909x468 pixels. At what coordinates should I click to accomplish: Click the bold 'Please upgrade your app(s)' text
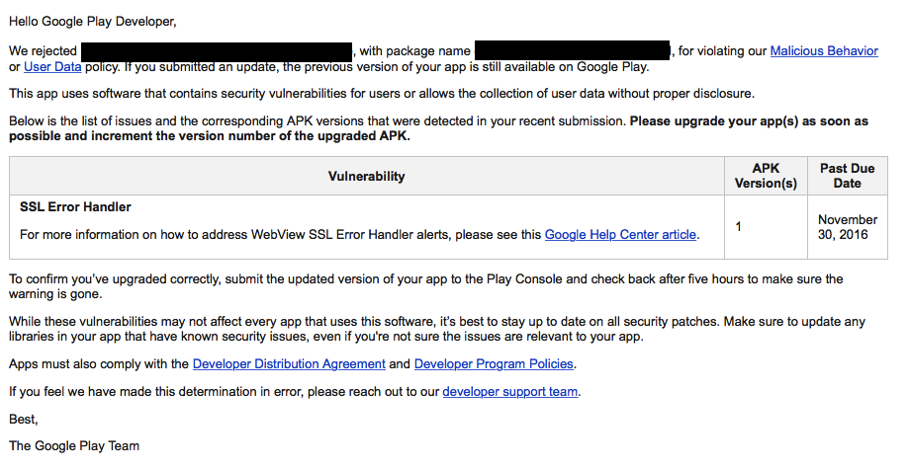(748, 121)
